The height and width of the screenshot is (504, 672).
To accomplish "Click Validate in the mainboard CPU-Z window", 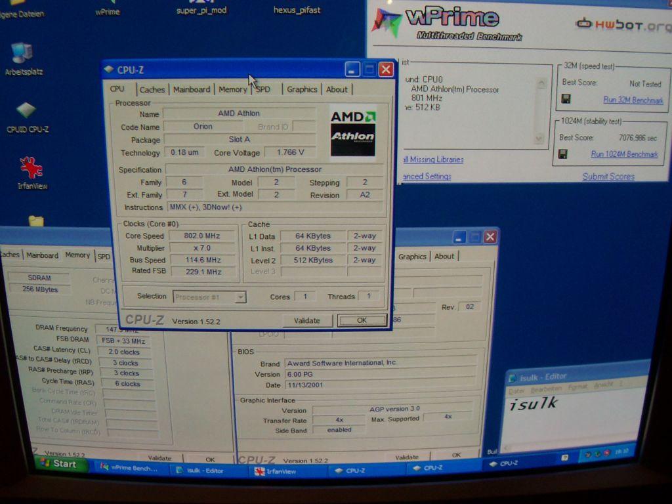I will point(407,457).
